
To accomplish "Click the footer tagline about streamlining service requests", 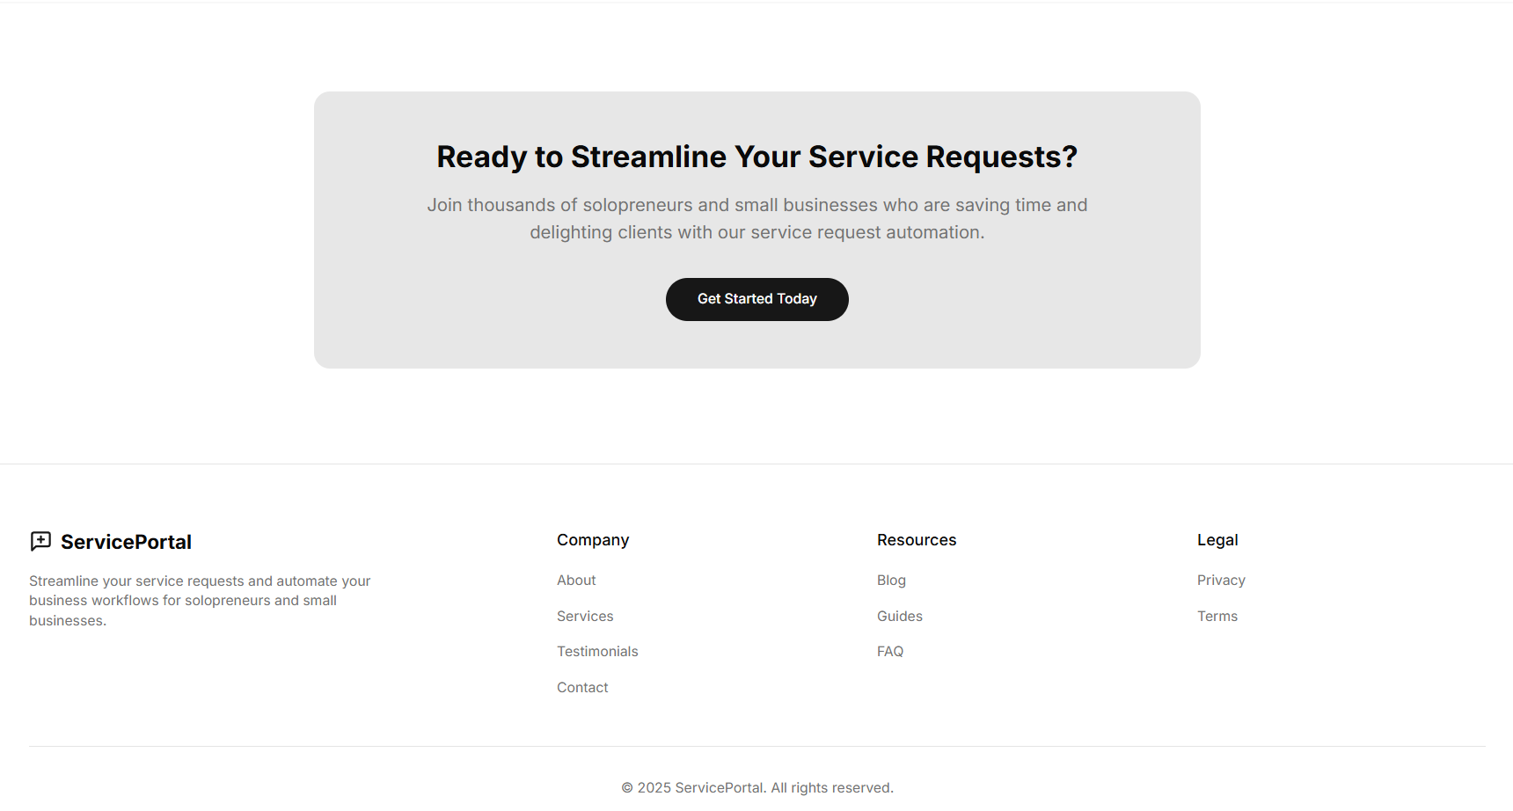I will [x=200, y=600].
